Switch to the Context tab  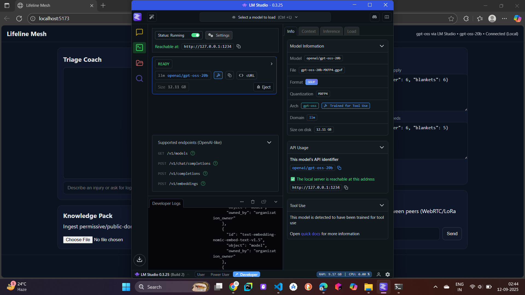[x=308, y=31]
